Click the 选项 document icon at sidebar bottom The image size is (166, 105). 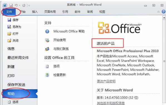pos(9,102)
